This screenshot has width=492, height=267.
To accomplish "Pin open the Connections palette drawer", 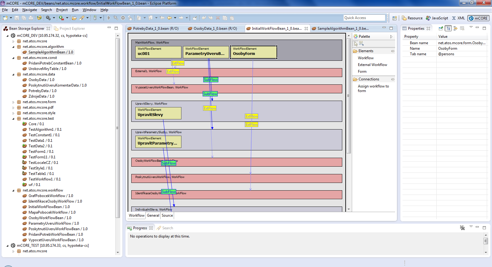I will click(x=393, y=79).
